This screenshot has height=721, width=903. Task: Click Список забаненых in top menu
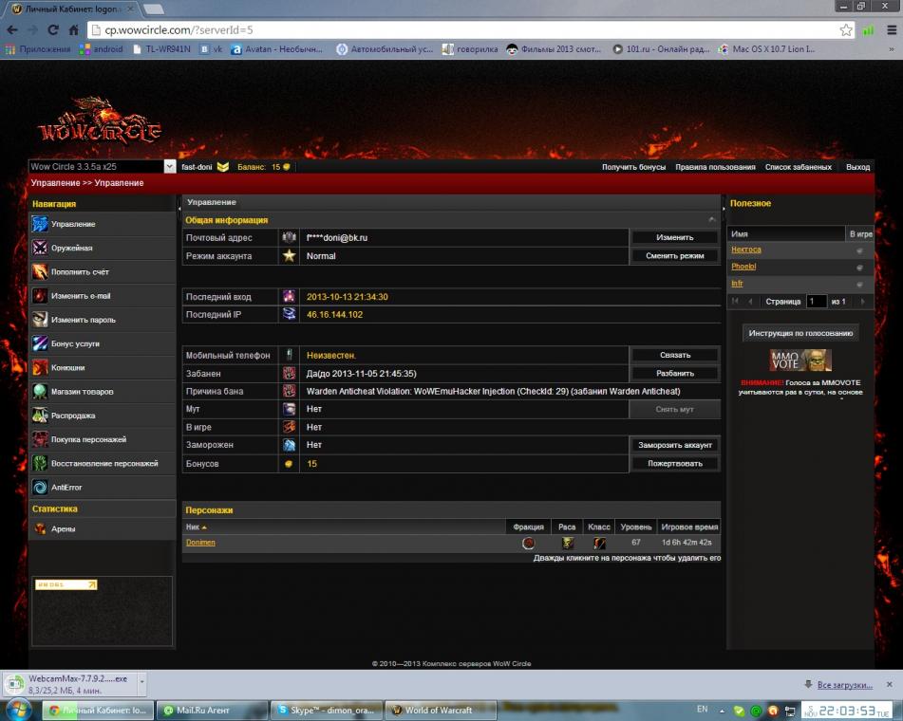pos(798,167)
